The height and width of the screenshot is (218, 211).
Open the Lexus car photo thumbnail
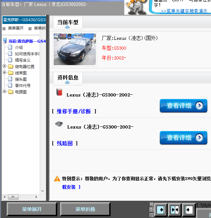[x=75, y=49]
